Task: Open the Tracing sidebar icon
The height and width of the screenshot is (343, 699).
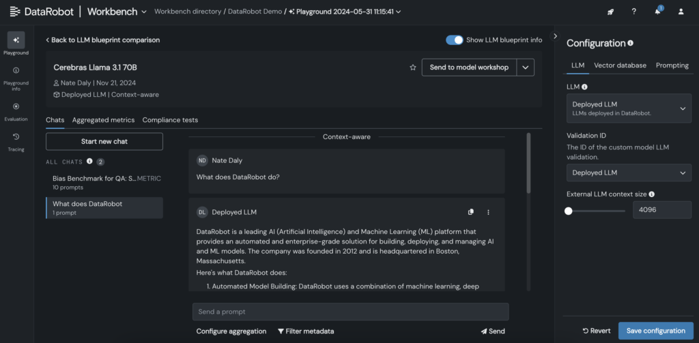Action: (16, 137)
